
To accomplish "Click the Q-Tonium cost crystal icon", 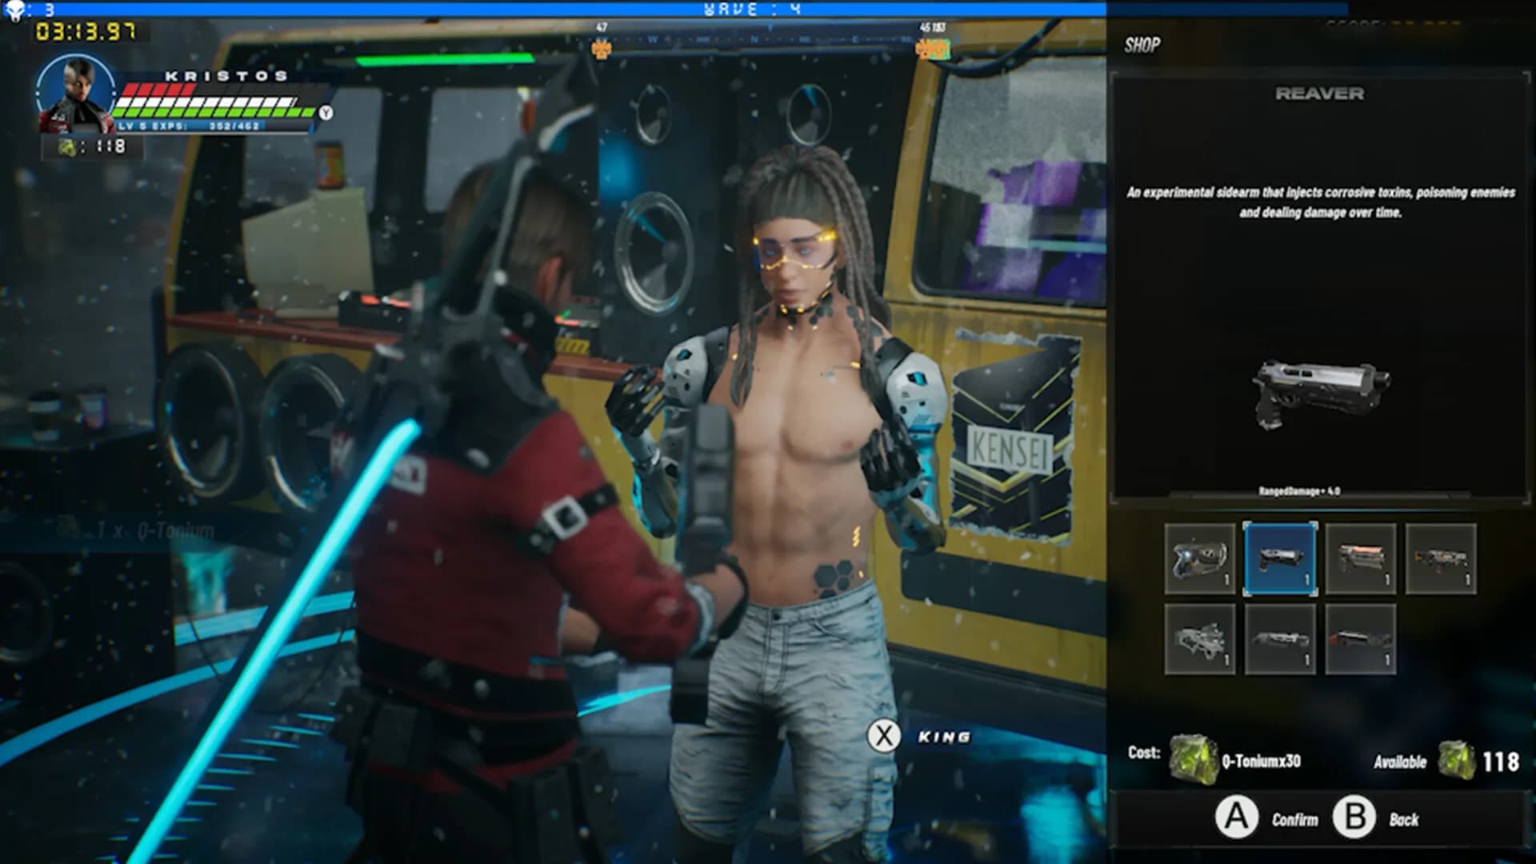I will [x=1194, y=759].
